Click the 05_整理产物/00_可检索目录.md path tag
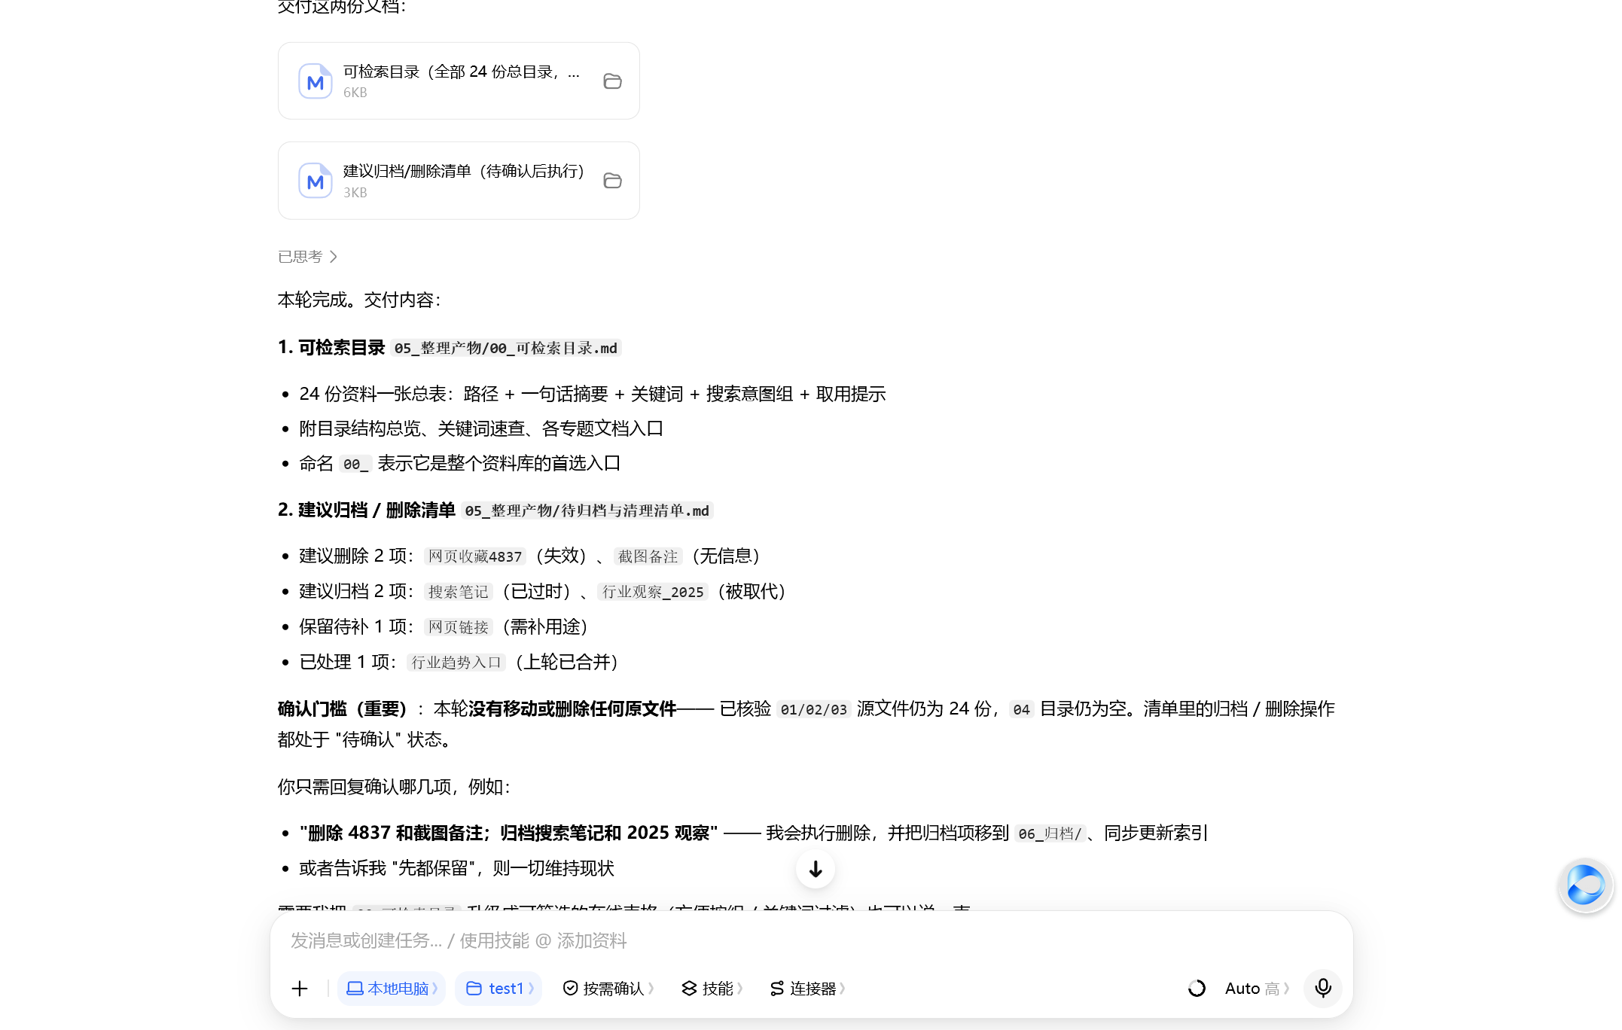Screen dimensions: 1622x1030 pos(506,348)
